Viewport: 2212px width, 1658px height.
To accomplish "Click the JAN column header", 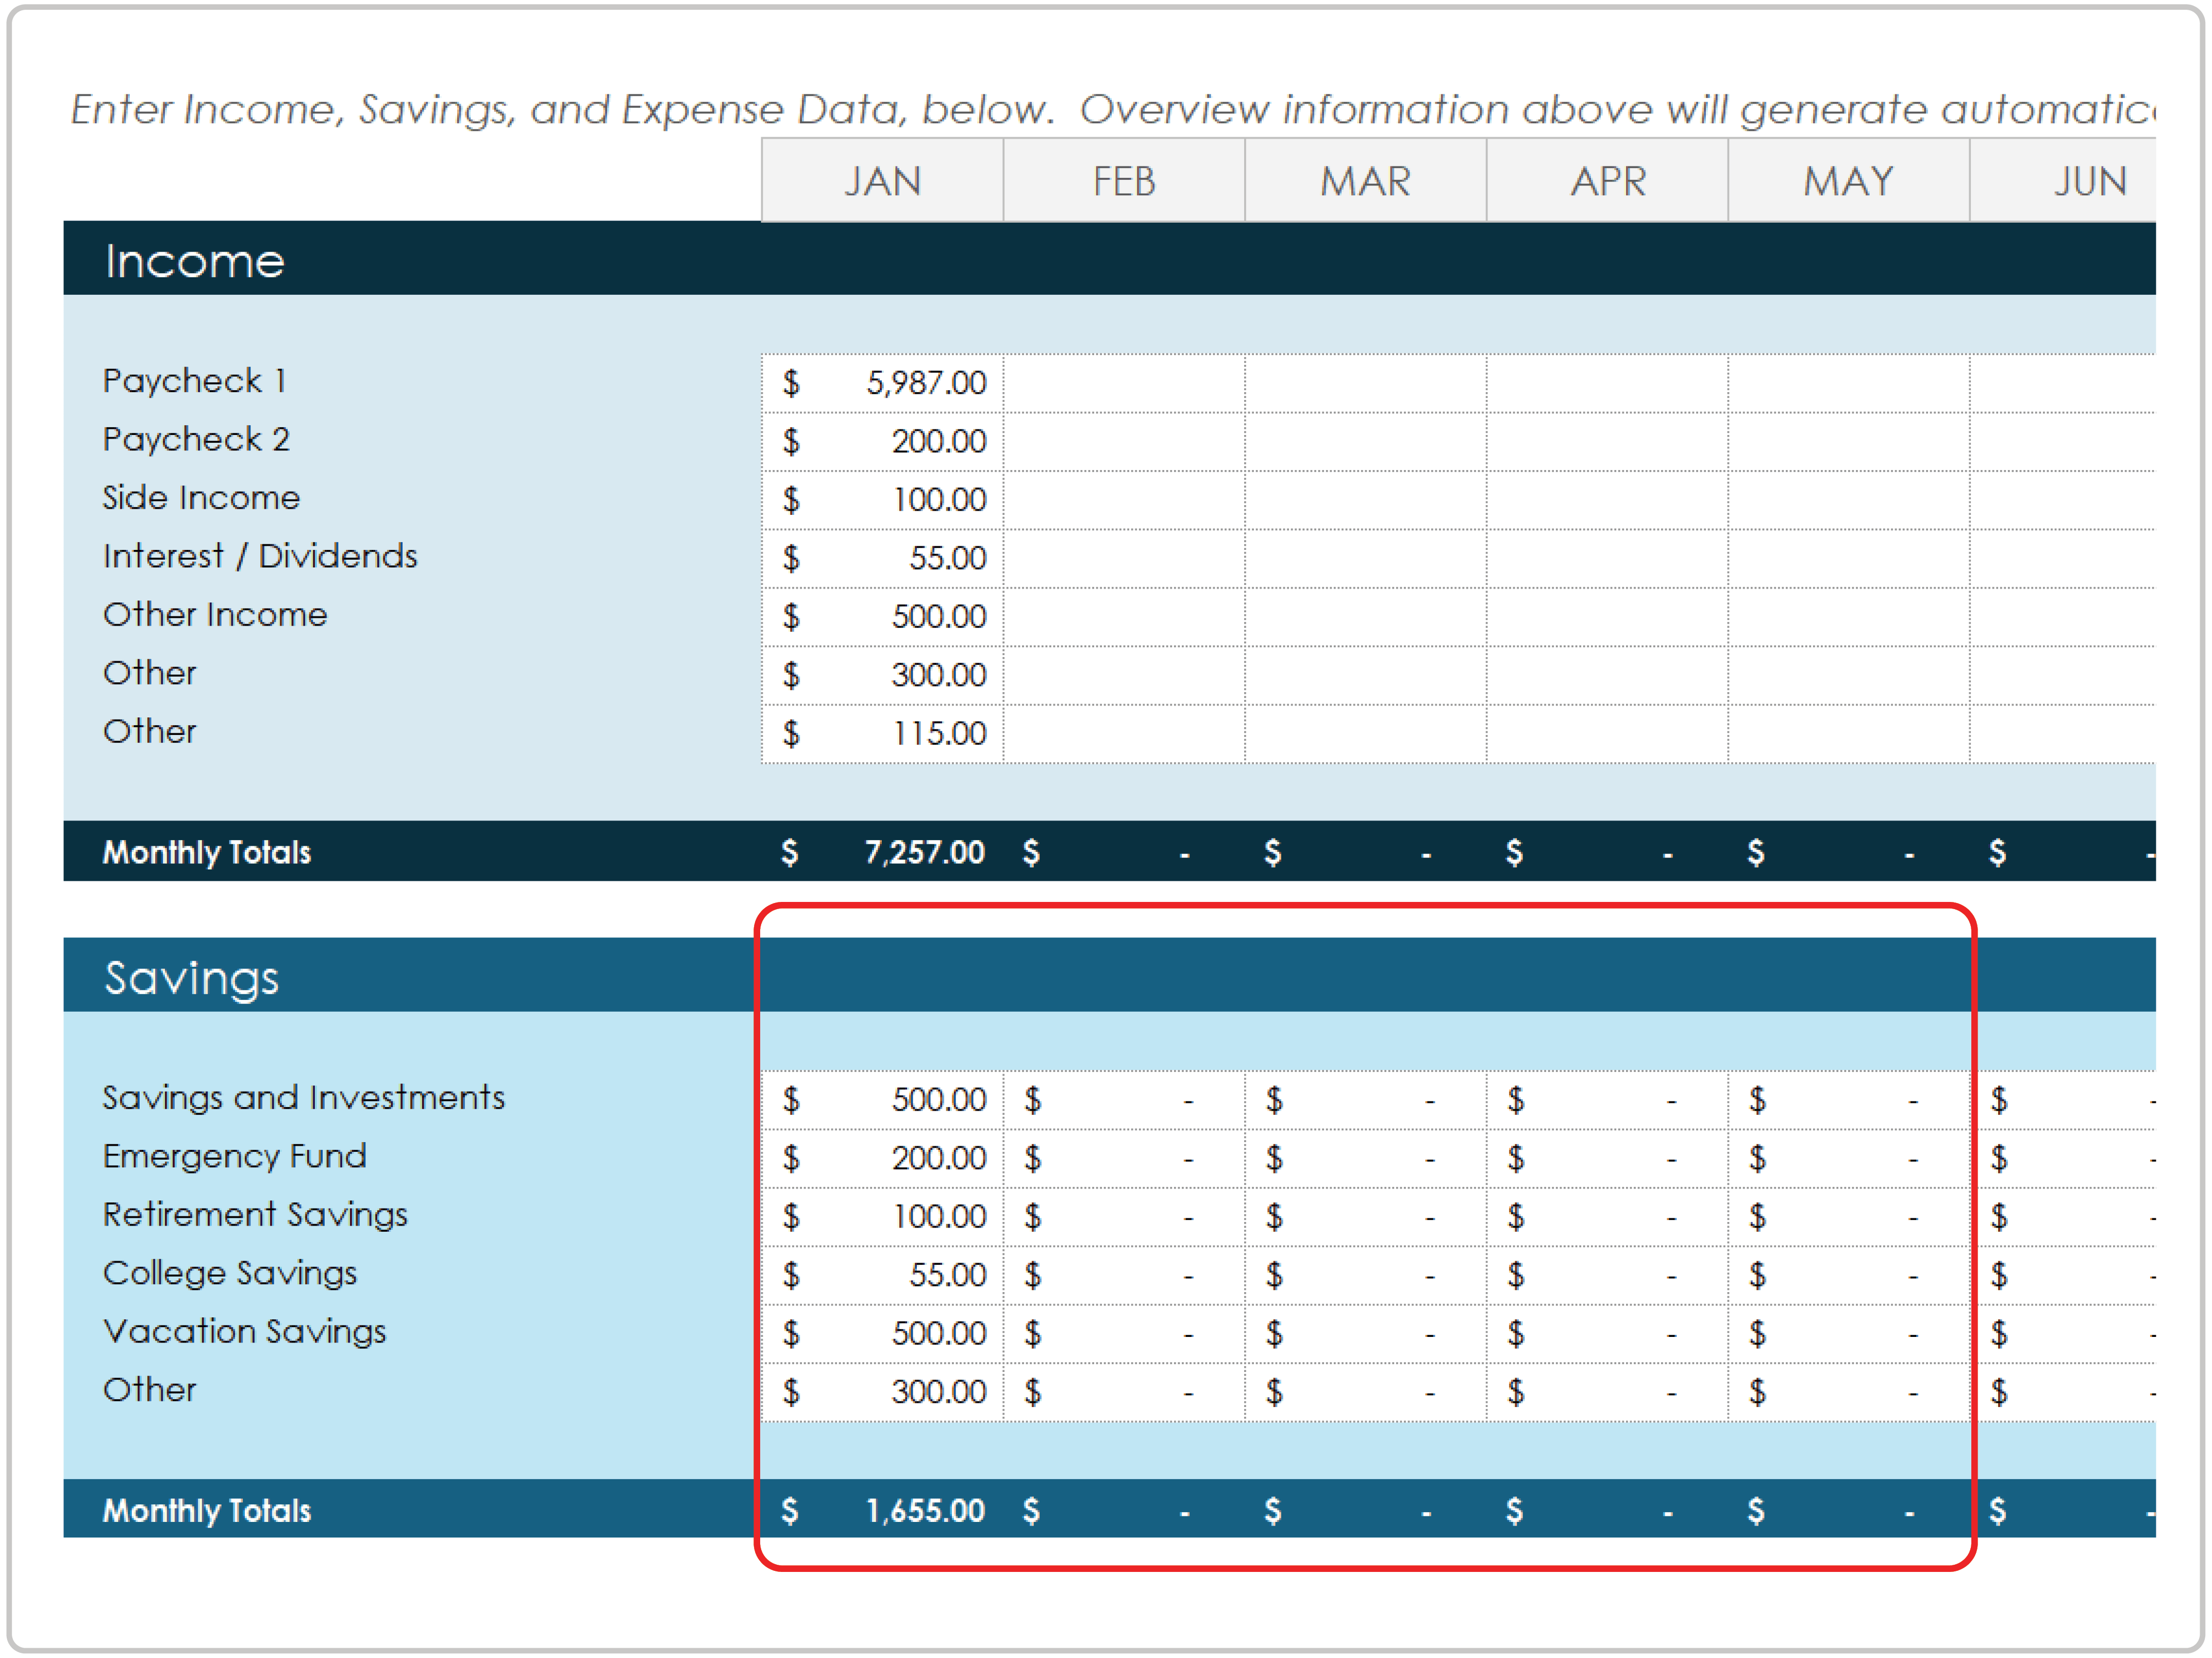I will pyautogui.click(x=882, y=181).
